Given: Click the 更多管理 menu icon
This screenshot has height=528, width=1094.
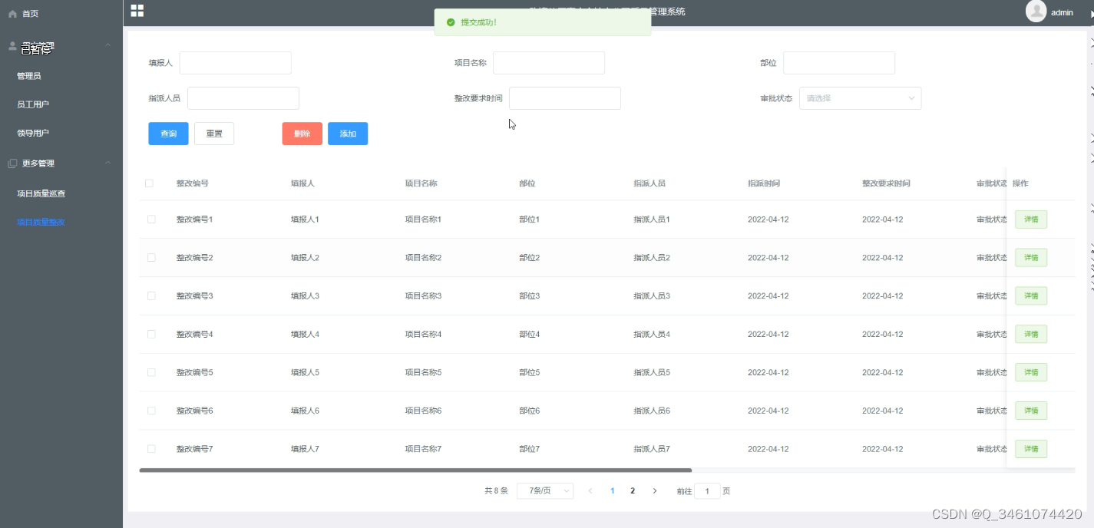Looking at the screenshot, I should (x=12, y=163).
